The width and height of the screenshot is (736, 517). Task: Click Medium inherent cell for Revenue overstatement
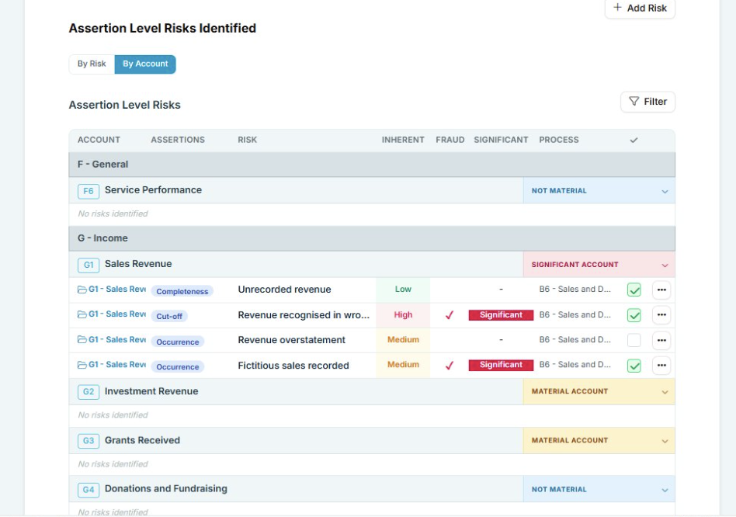pyautogui.click(x=403, y=340)
